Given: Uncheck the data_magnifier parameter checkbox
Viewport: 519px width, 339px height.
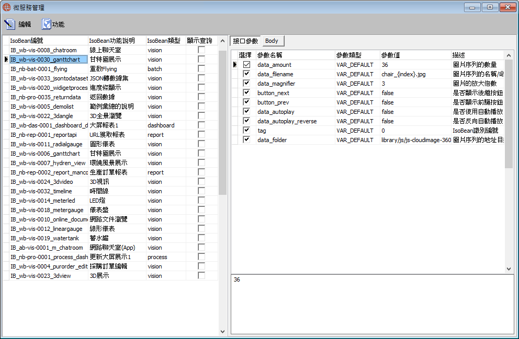Looking at the screenshot, I should (246, 83).
